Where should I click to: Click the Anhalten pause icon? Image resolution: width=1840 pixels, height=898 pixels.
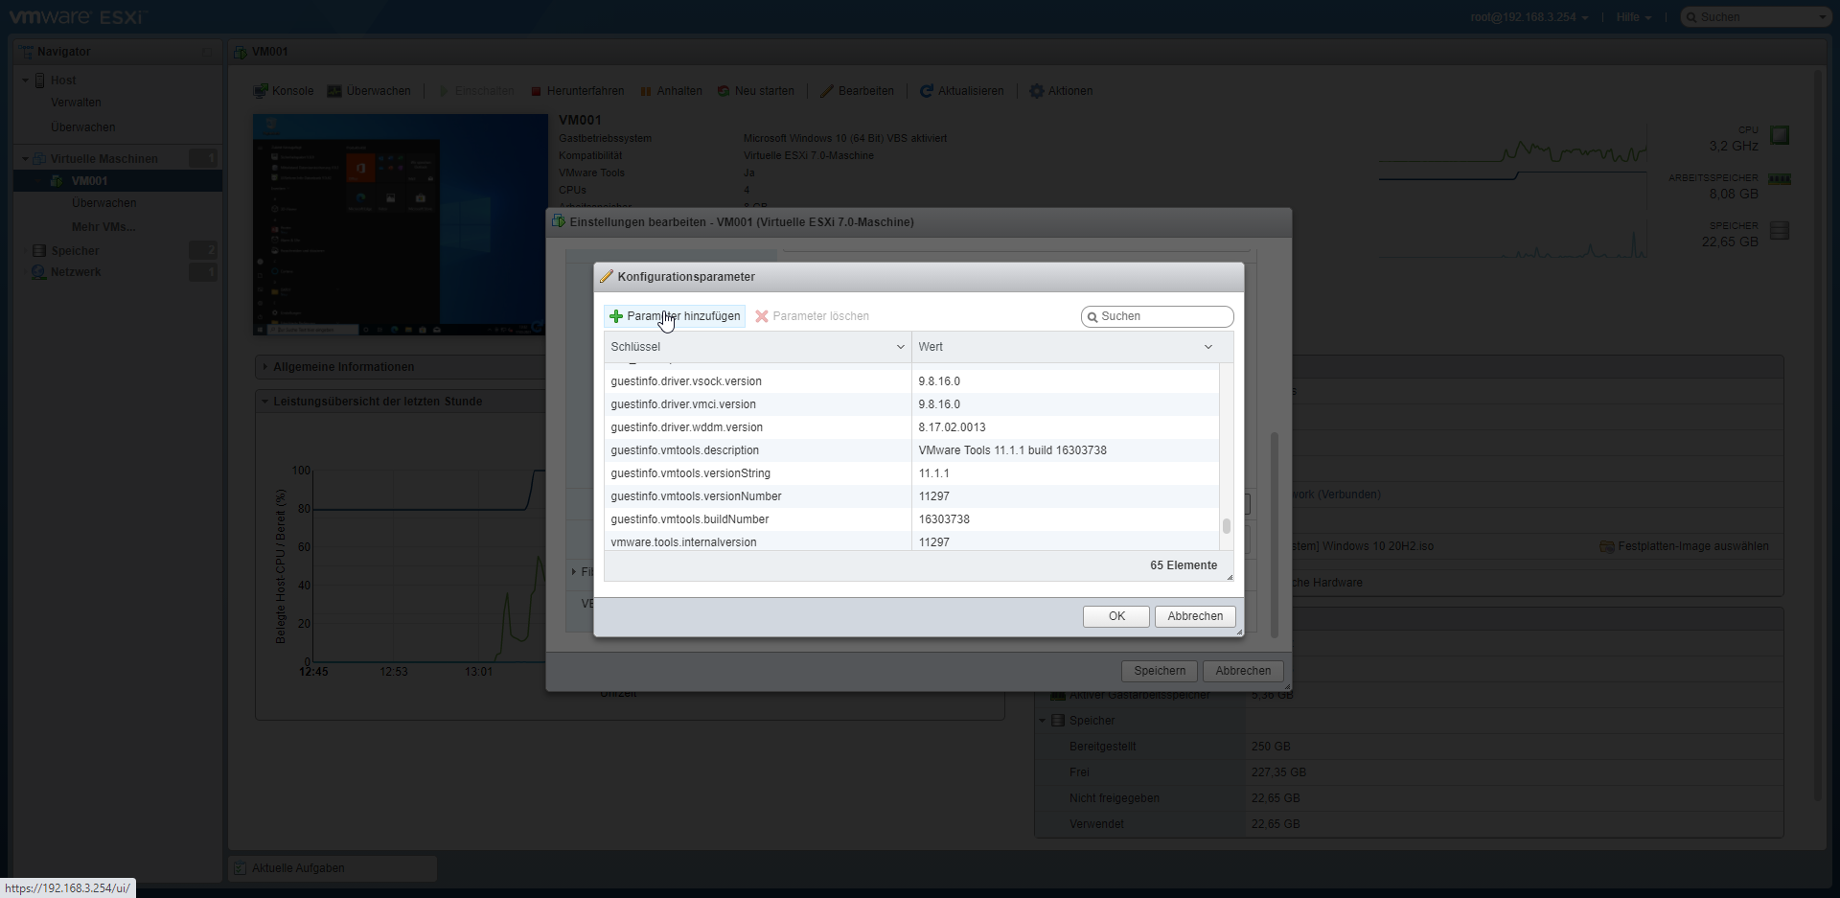point(646,91)
